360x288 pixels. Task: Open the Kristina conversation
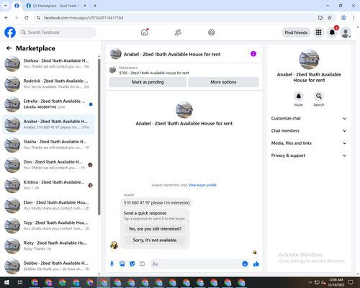(49, 185)
